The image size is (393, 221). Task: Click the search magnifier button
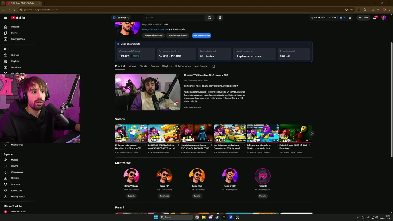(210, 18)
